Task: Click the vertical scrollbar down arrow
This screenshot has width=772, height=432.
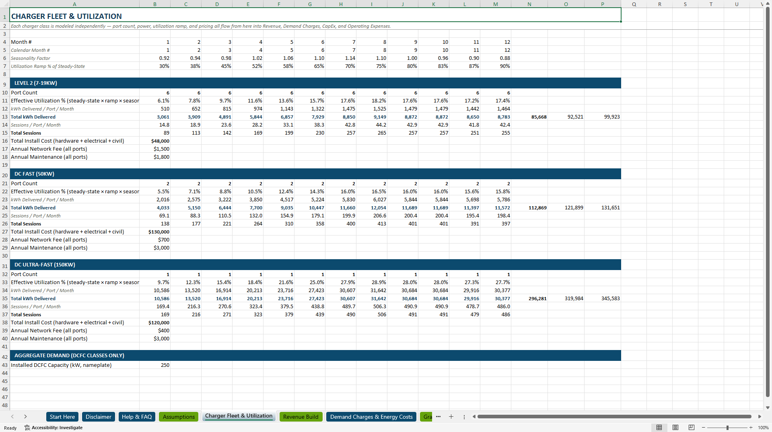Action: (768, 407)
